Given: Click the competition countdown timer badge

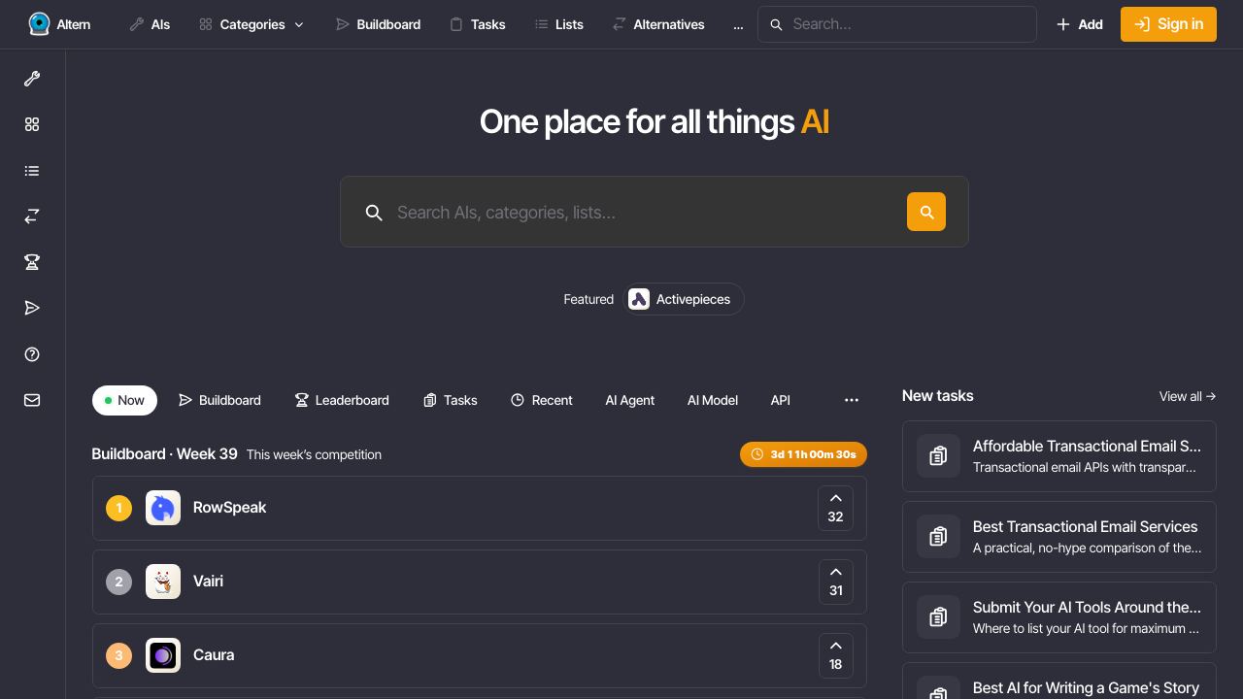Looking at the screenshot, I should coord(803,454).
